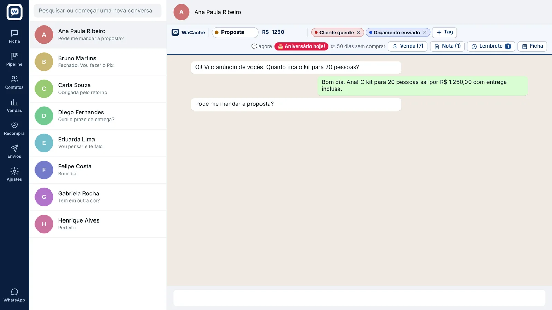Click Ana Paula Ribeiro header avatar
The width and height of the screenshot is (552, 310).
pos(181,12)
